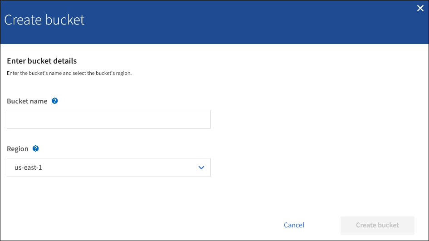Cancel bucket creation
Image resolution: width=429 pixels, height=241 pixels.
tap(294, 225)
